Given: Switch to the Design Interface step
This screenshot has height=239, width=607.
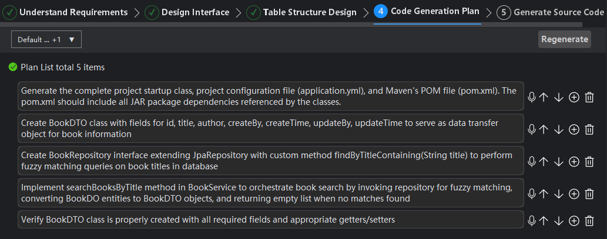Looking at the screenshot, I should tap(188, 12).
